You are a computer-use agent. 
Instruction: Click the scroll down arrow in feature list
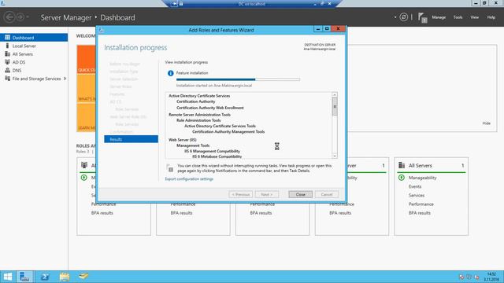coord(334,156)
